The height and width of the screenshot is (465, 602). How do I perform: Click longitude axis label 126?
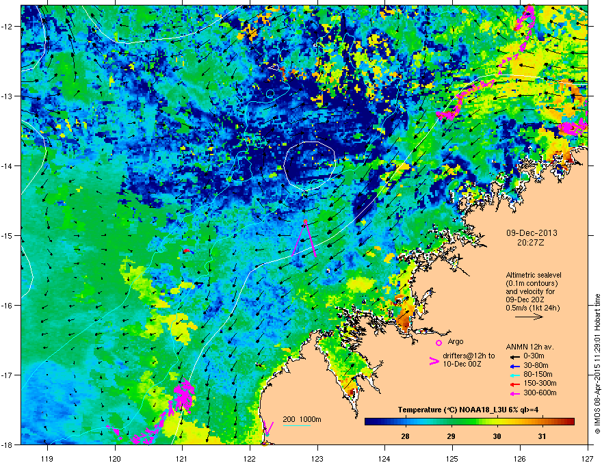click(x=520, y=458)
